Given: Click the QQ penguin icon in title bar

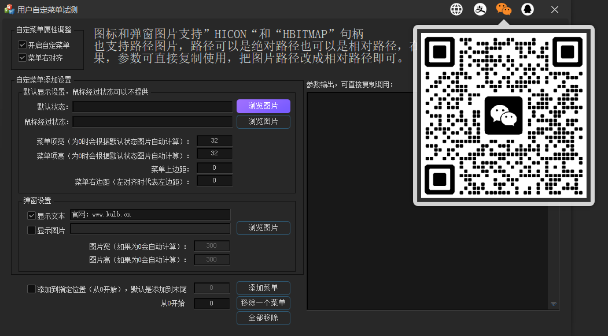Looking at the screenshot, I should [x=528, y=9].
